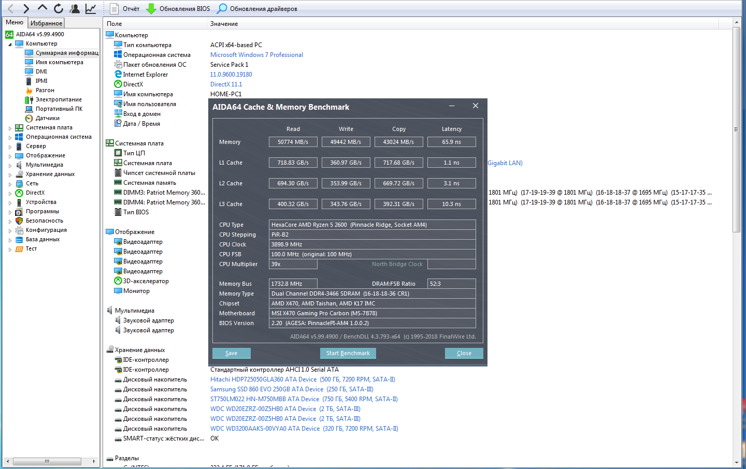Viewport: 746px width, 469px height.
Task: Click the up-level arrow in toolbar
Action: coord(42,8)
